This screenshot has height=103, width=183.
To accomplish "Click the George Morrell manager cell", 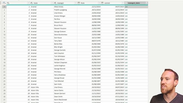I will coord(65,69).
